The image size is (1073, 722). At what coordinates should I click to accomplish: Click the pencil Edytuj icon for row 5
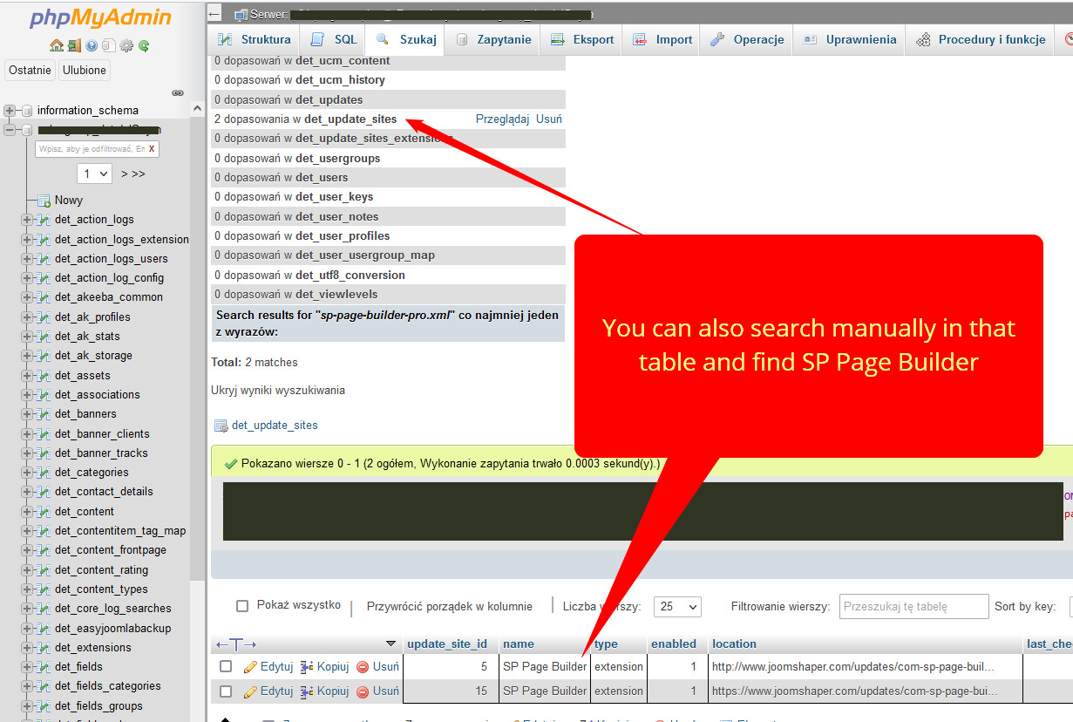click(250, 667)
